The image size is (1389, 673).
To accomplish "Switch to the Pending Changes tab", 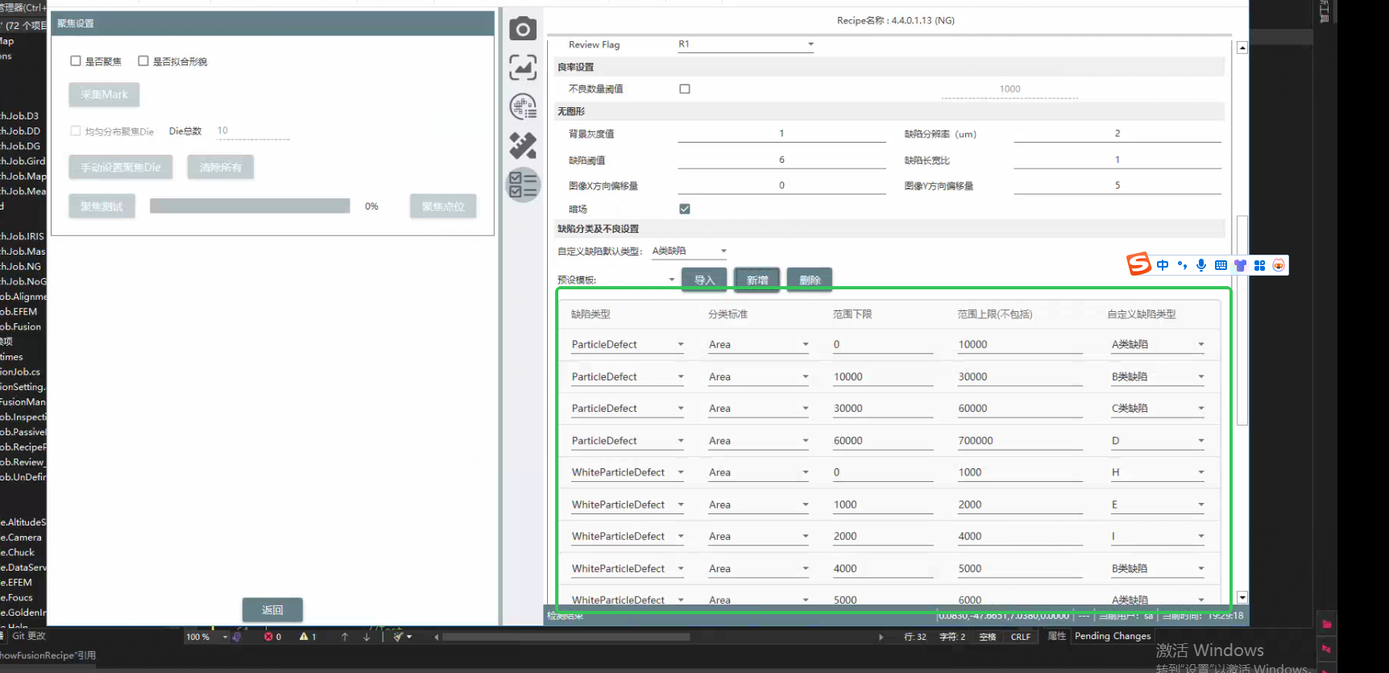I will pos(1113,636).
